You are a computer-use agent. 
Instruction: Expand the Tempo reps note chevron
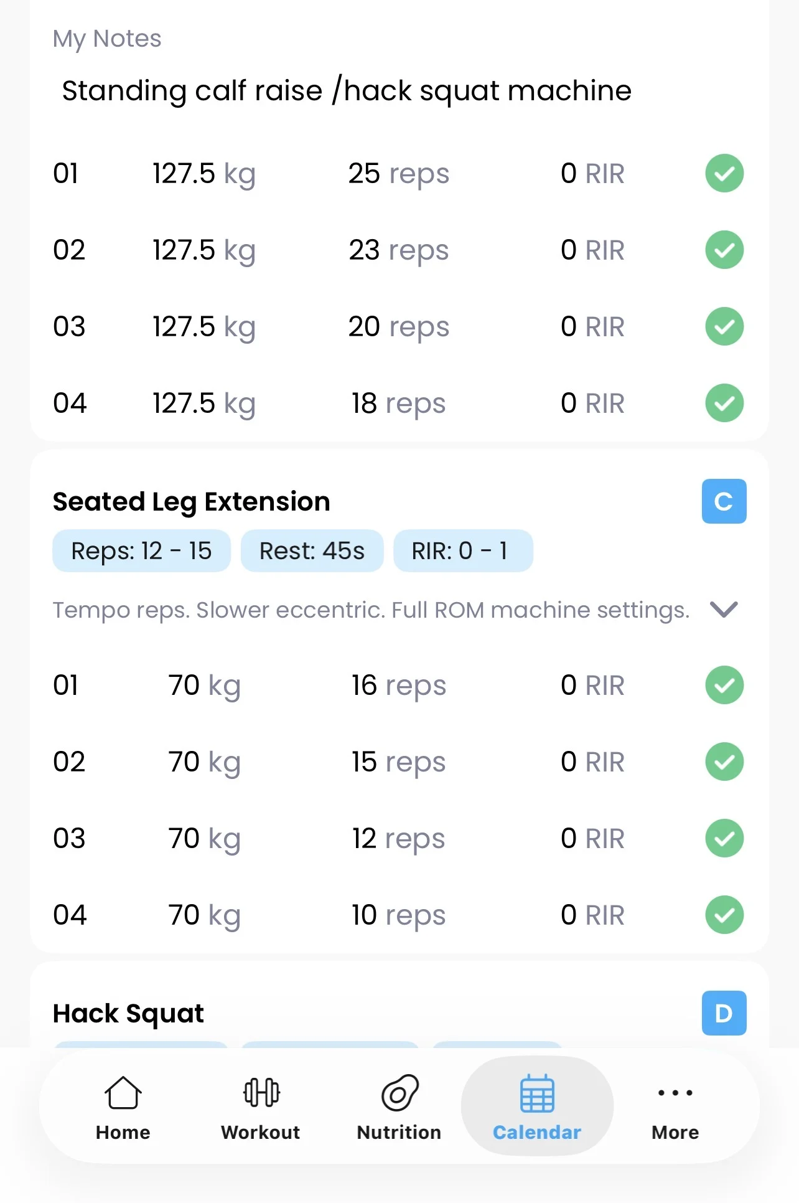click(x=724, y=610)
